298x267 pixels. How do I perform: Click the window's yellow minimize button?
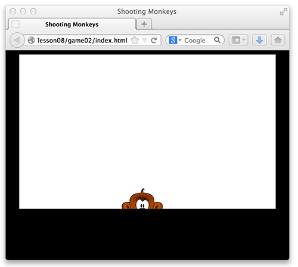[23, 11]
